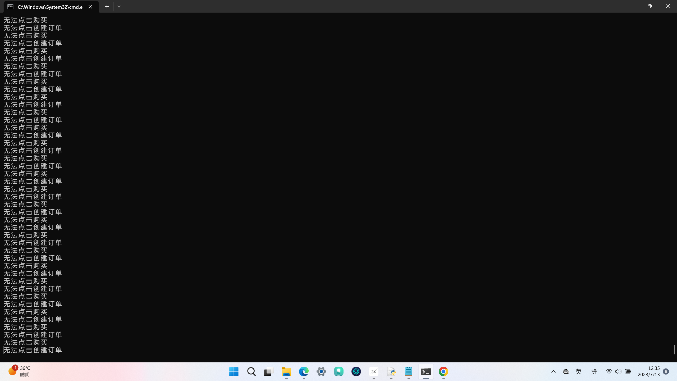Viewport: 677px width, 381px height.
Task: Click the terminal vertical scrollbar thumb
Action: coord(674,349)
